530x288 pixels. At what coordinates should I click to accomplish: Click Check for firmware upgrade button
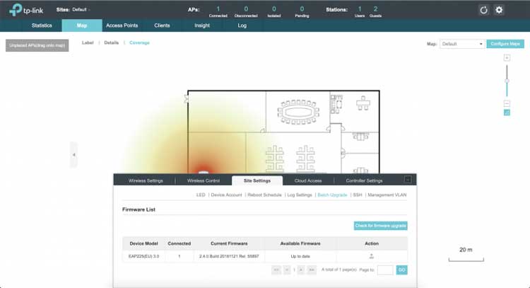(380, 226)
